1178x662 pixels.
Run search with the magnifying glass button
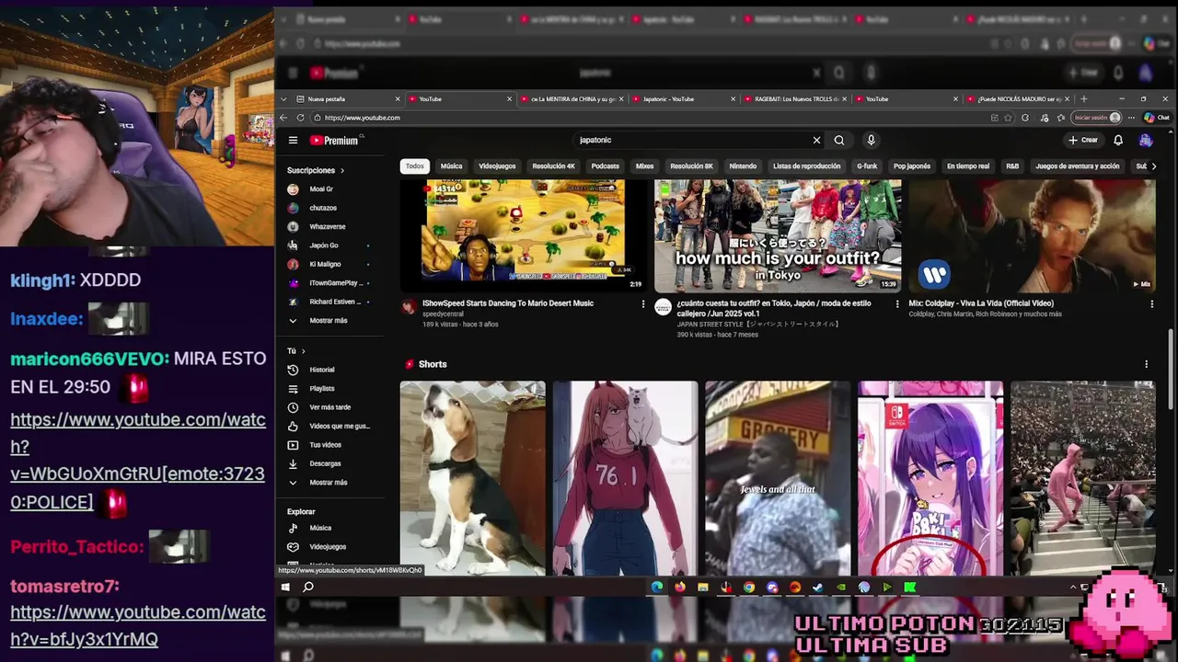tap(839, 141)
